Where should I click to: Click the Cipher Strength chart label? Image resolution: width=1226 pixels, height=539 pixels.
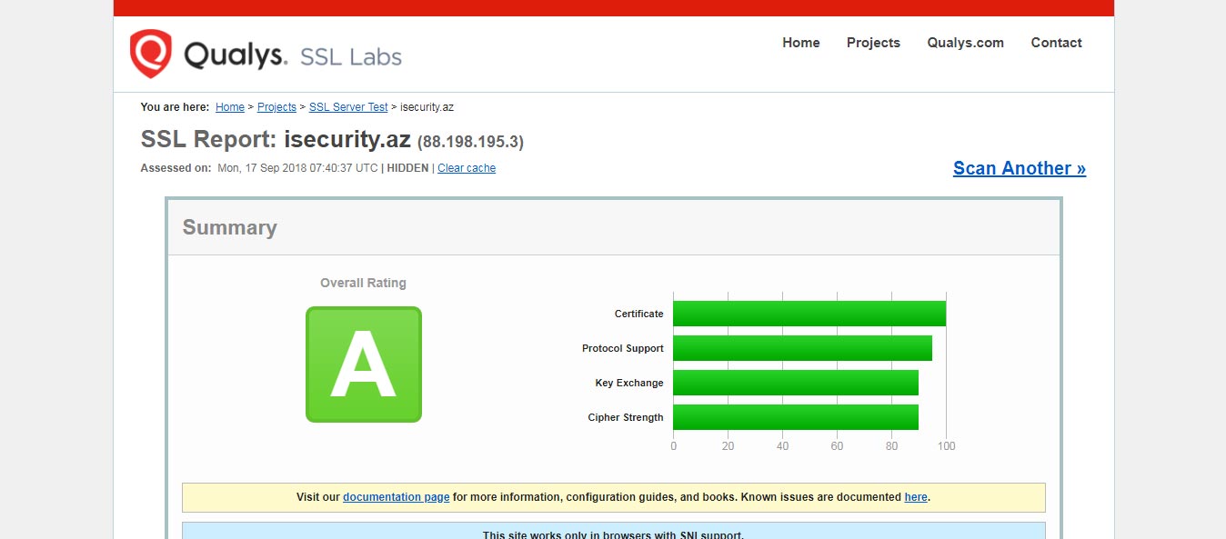point(626,417)
